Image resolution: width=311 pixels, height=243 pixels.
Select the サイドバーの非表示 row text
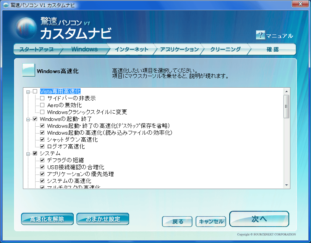coord(71,98)
